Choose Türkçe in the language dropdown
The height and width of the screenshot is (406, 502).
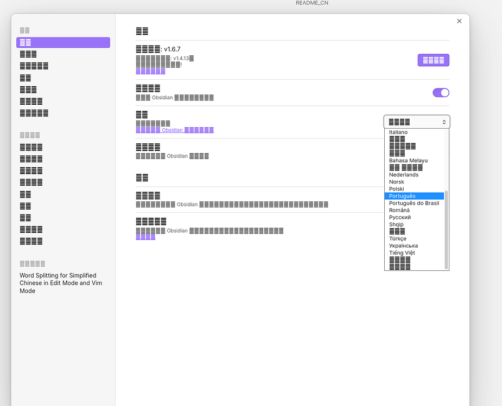coord(398,239)
